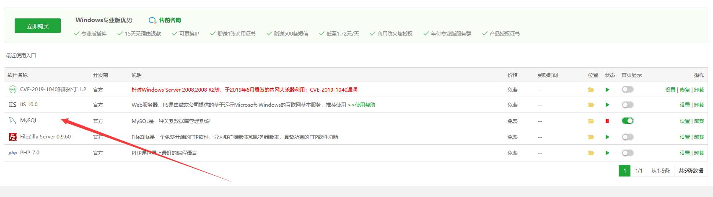Click the WAF shield icon of CVE-2019-1040
Image resolution: width=713 pixels, height=197 pixels.
coord(13,90)
